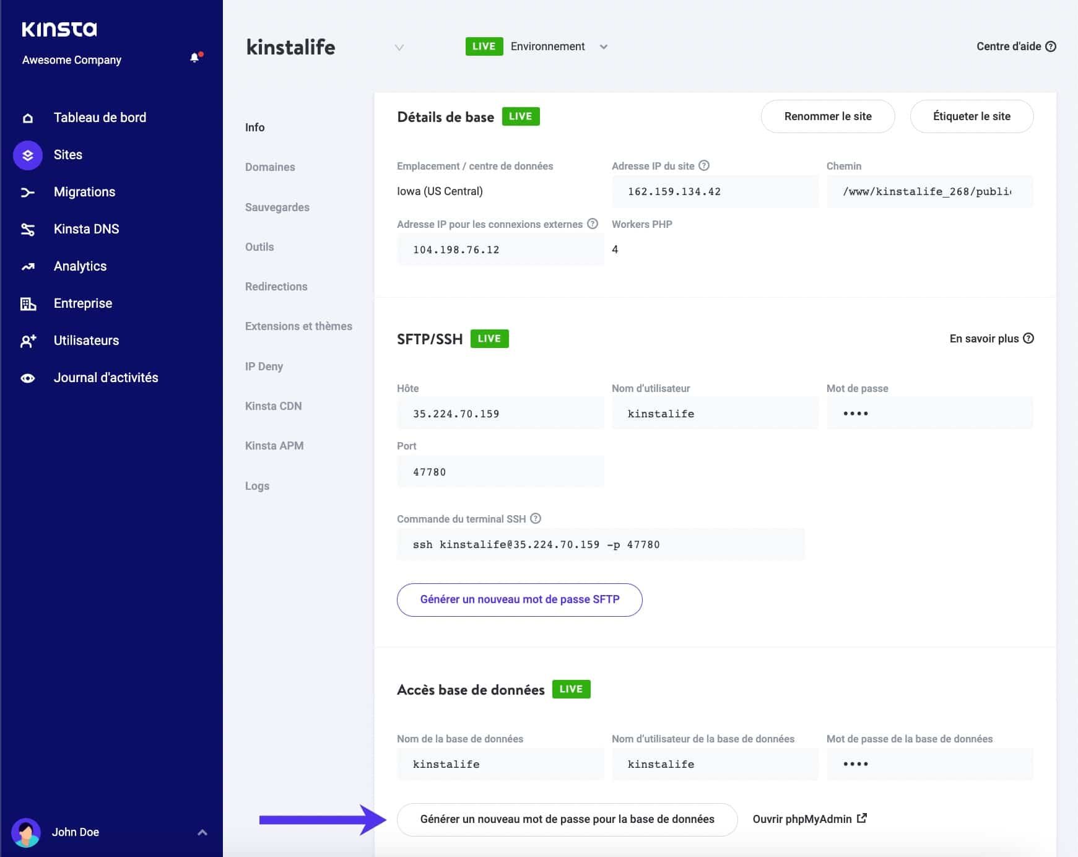The width and height of the screenshot is (1078, 857).
Task: Click the Tableau de bord home icon
Action: tap(28, 118)
